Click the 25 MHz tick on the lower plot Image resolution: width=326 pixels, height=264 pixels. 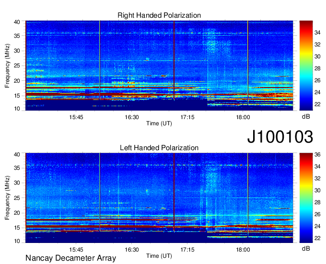[x=17, y=198]
